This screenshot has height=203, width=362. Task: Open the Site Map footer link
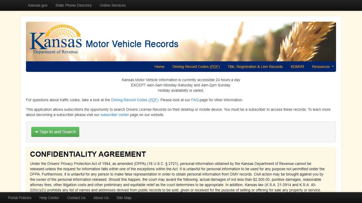pyautogui.click(x=124, y=198)
